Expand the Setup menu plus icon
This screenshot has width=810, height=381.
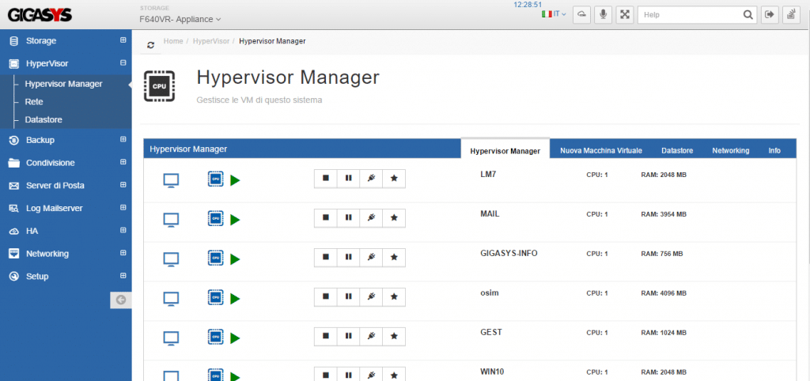point(123,275)
